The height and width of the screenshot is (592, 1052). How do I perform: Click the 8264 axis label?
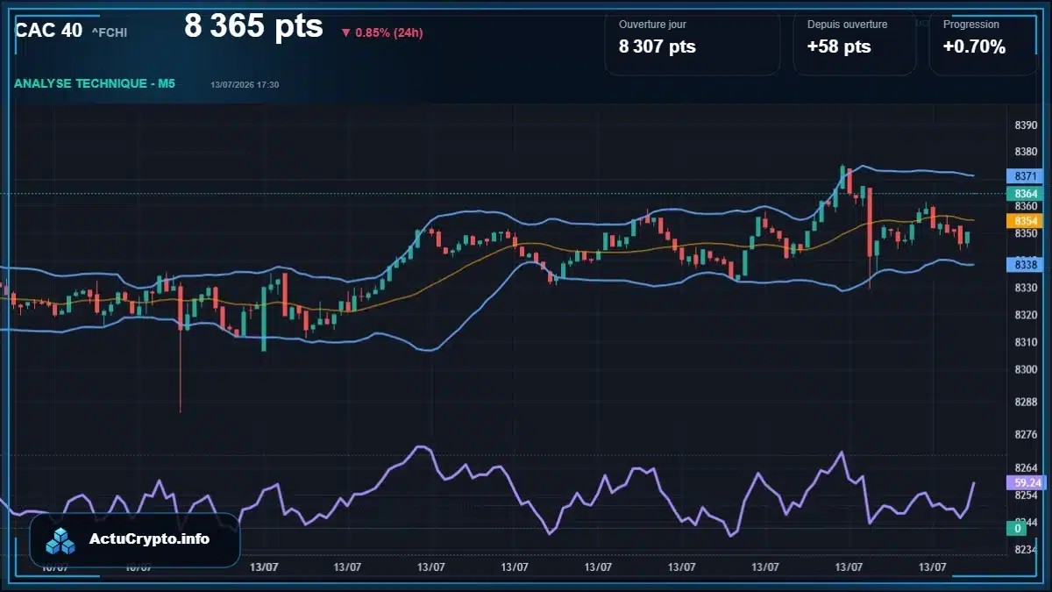[x=1026, y=467]
